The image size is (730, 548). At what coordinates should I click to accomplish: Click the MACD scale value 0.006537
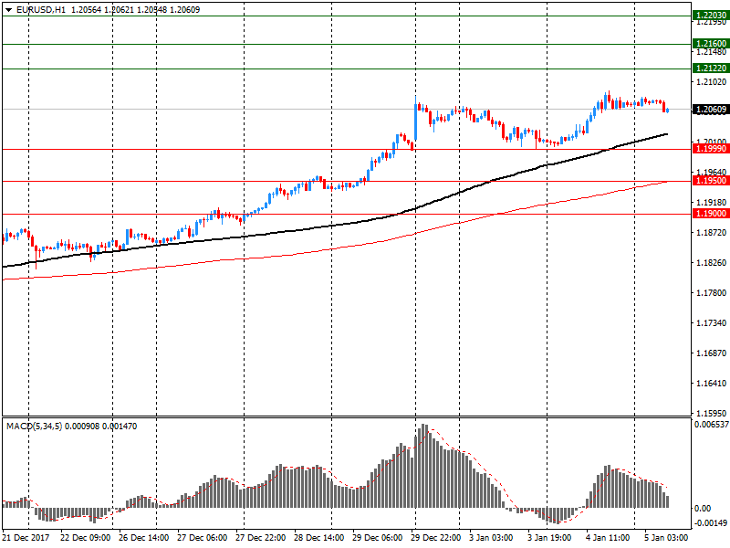pos(712,425)
